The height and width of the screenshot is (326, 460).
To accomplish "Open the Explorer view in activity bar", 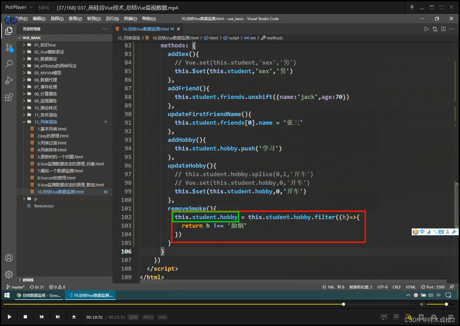I will click(9, 31).
